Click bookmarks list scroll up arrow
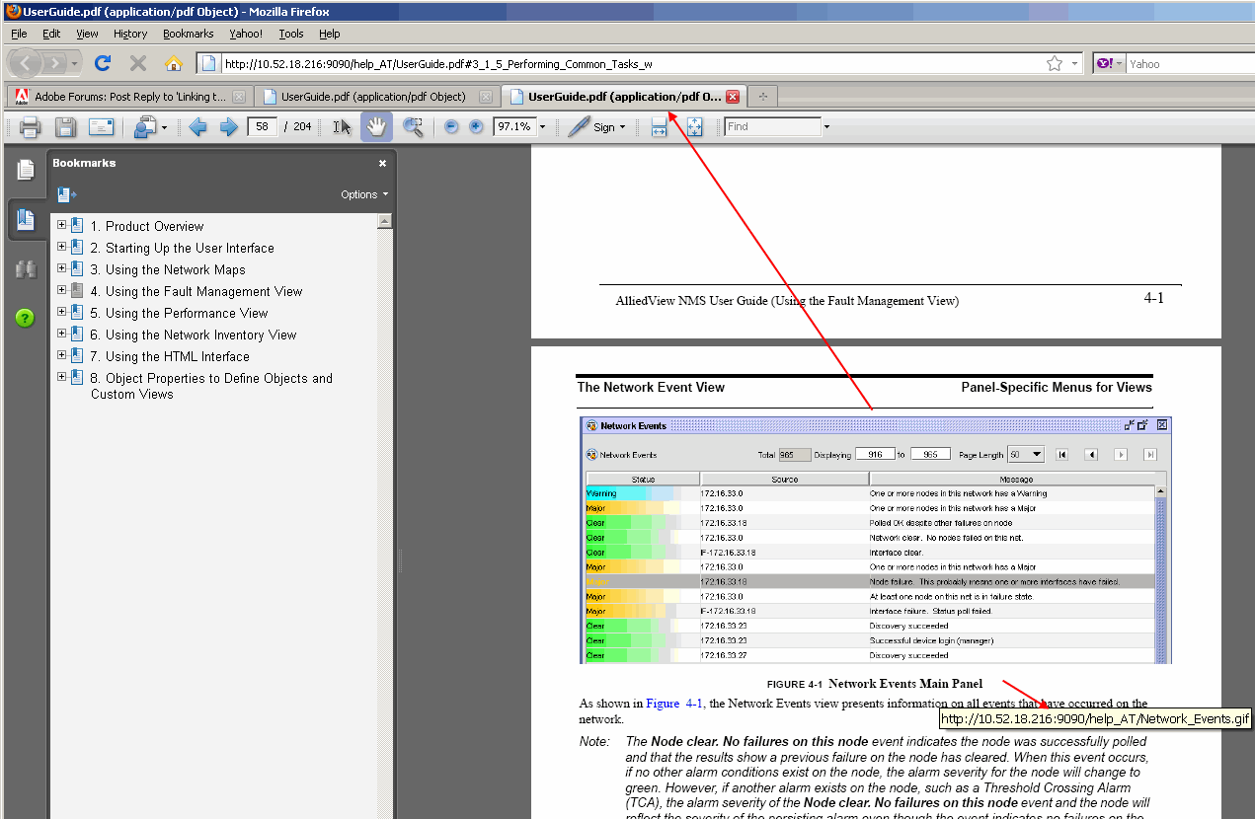This screenshot has height=819, width=1255. [x=385, y=221]
